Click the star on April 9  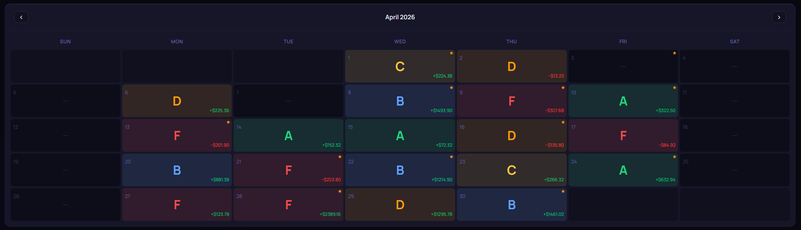tap(563, 88)
